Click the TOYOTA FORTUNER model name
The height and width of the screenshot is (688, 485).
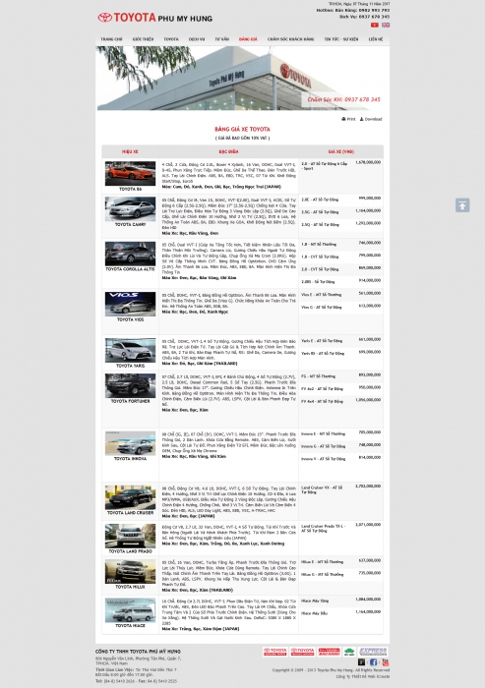[x=130, y=401]
